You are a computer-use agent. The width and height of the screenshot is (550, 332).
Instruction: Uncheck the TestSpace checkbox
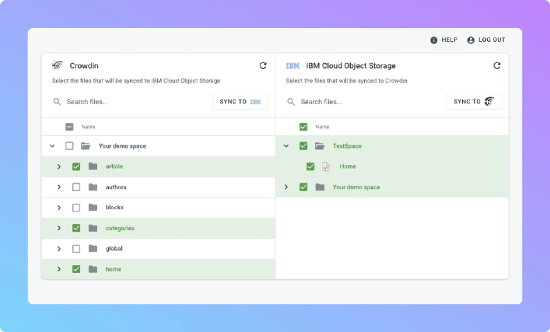point(303,146)
